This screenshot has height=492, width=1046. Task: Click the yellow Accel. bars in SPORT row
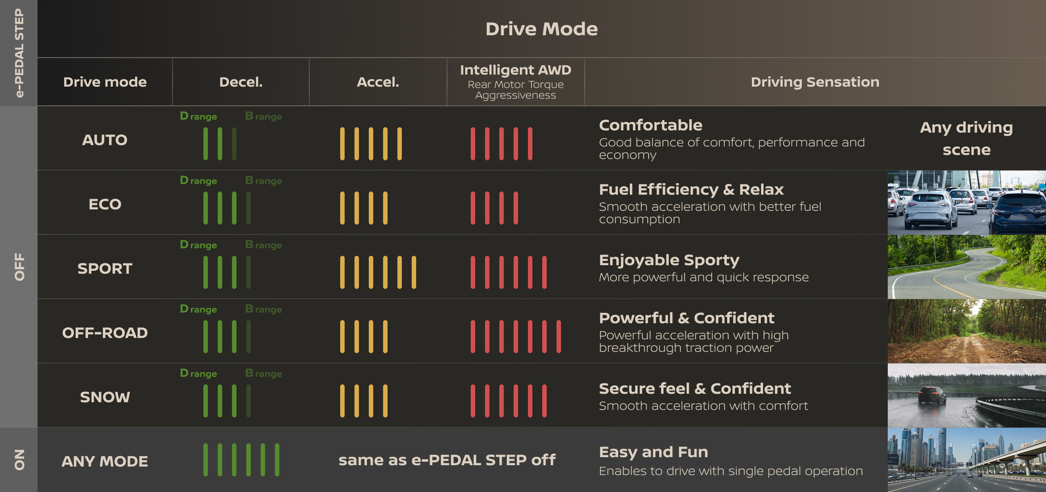[378, 272]
